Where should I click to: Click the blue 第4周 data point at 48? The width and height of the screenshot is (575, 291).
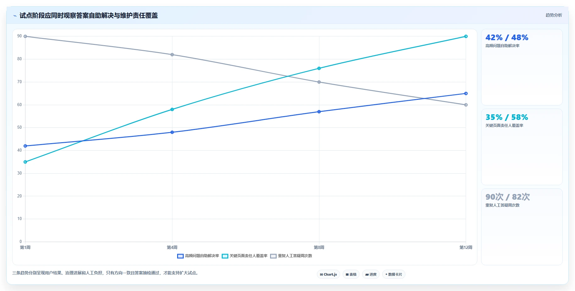[172, 132]
